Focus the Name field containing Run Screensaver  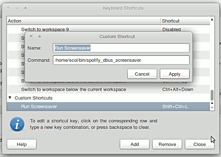click(121, 48)
